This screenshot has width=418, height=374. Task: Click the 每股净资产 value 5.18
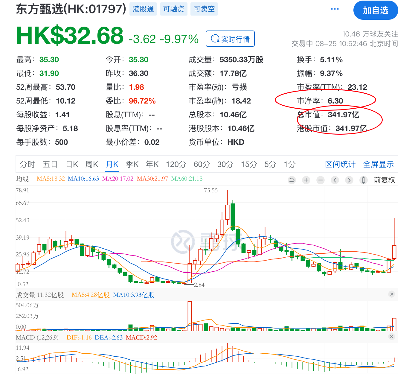[70, 128]
